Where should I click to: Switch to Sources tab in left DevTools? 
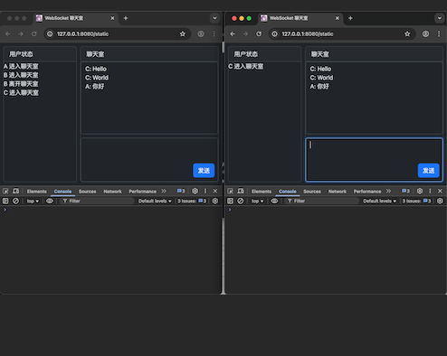pyautogui.click(x=87, y=192)
